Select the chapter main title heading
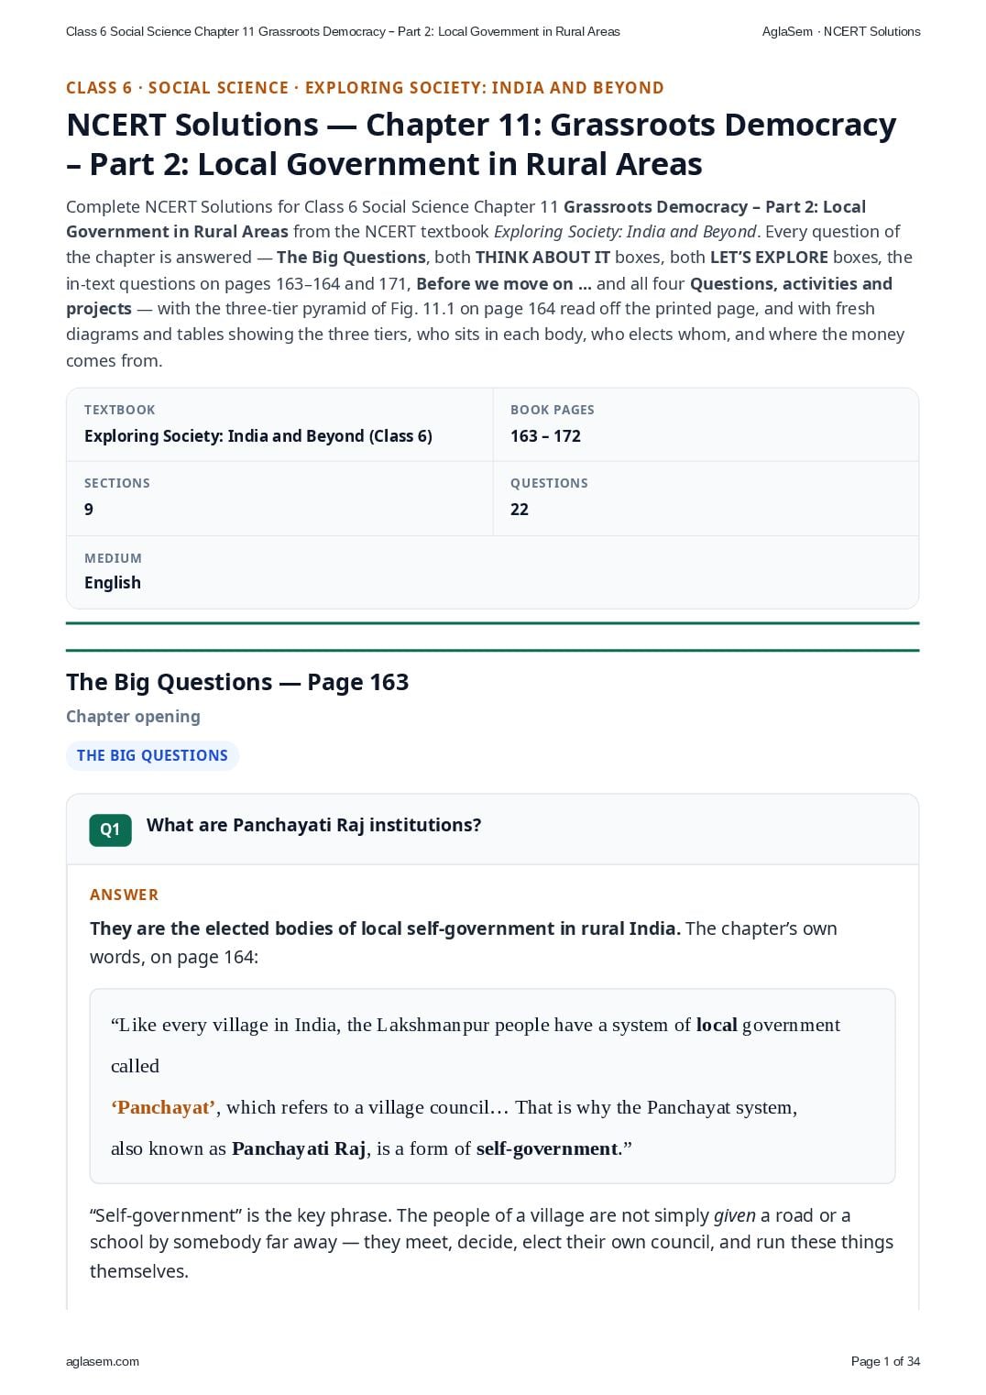This screenshot has width=986, height=1395. (481, 144)
